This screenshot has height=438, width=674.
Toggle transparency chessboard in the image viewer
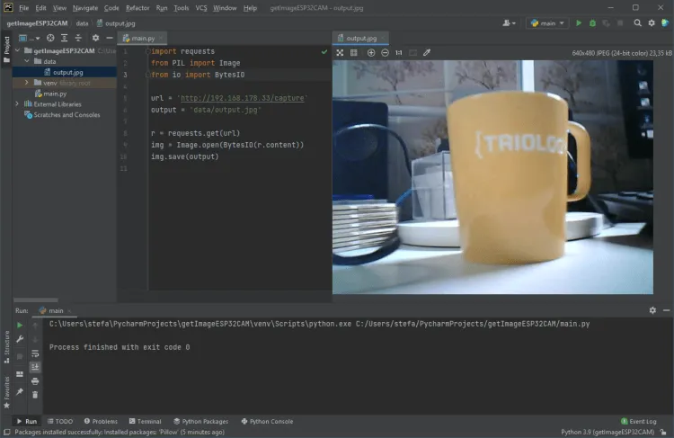[340, 52]
